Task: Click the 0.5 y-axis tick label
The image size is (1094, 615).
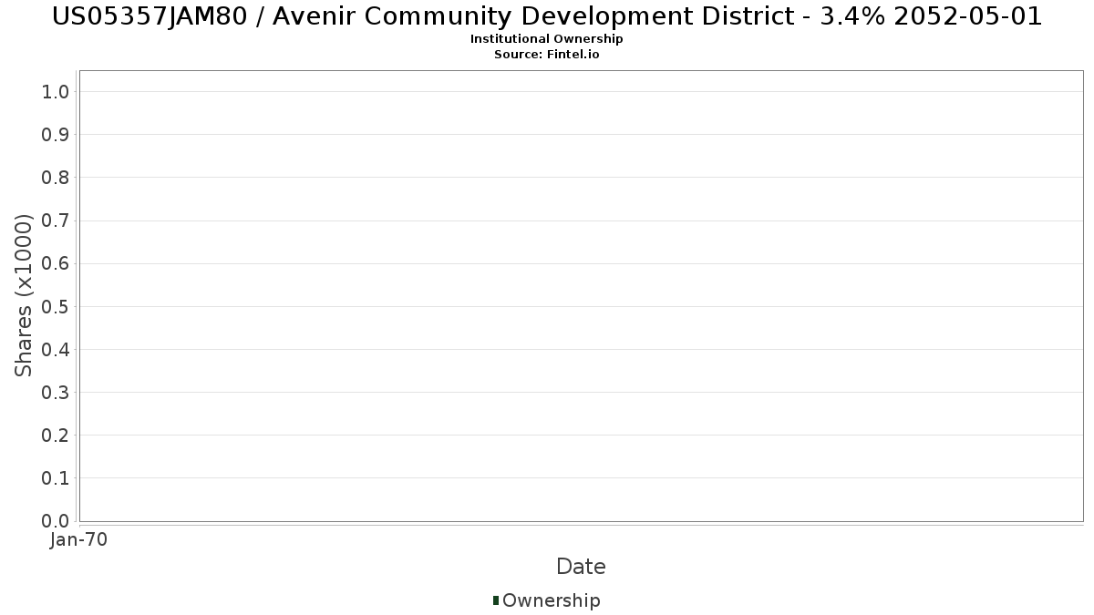Action: point(56,306)
